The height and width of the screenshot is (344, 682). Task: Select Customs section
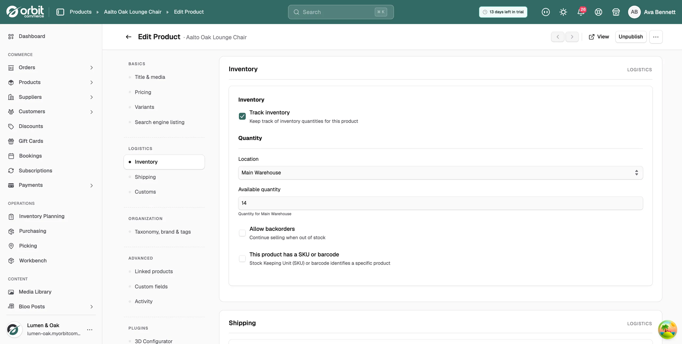(x=164, y=192)
